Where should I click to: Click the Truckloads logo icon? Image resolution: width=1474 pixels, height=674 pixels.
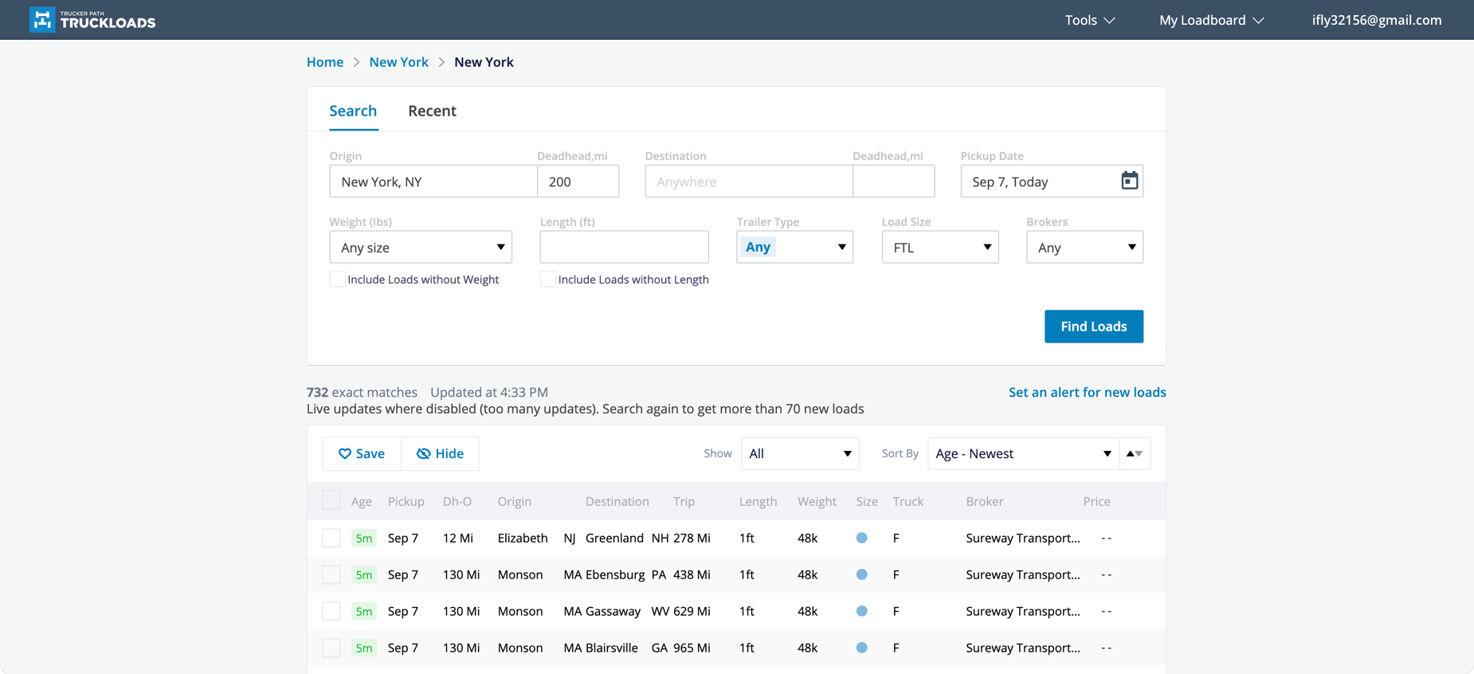(x=42, y=20)
